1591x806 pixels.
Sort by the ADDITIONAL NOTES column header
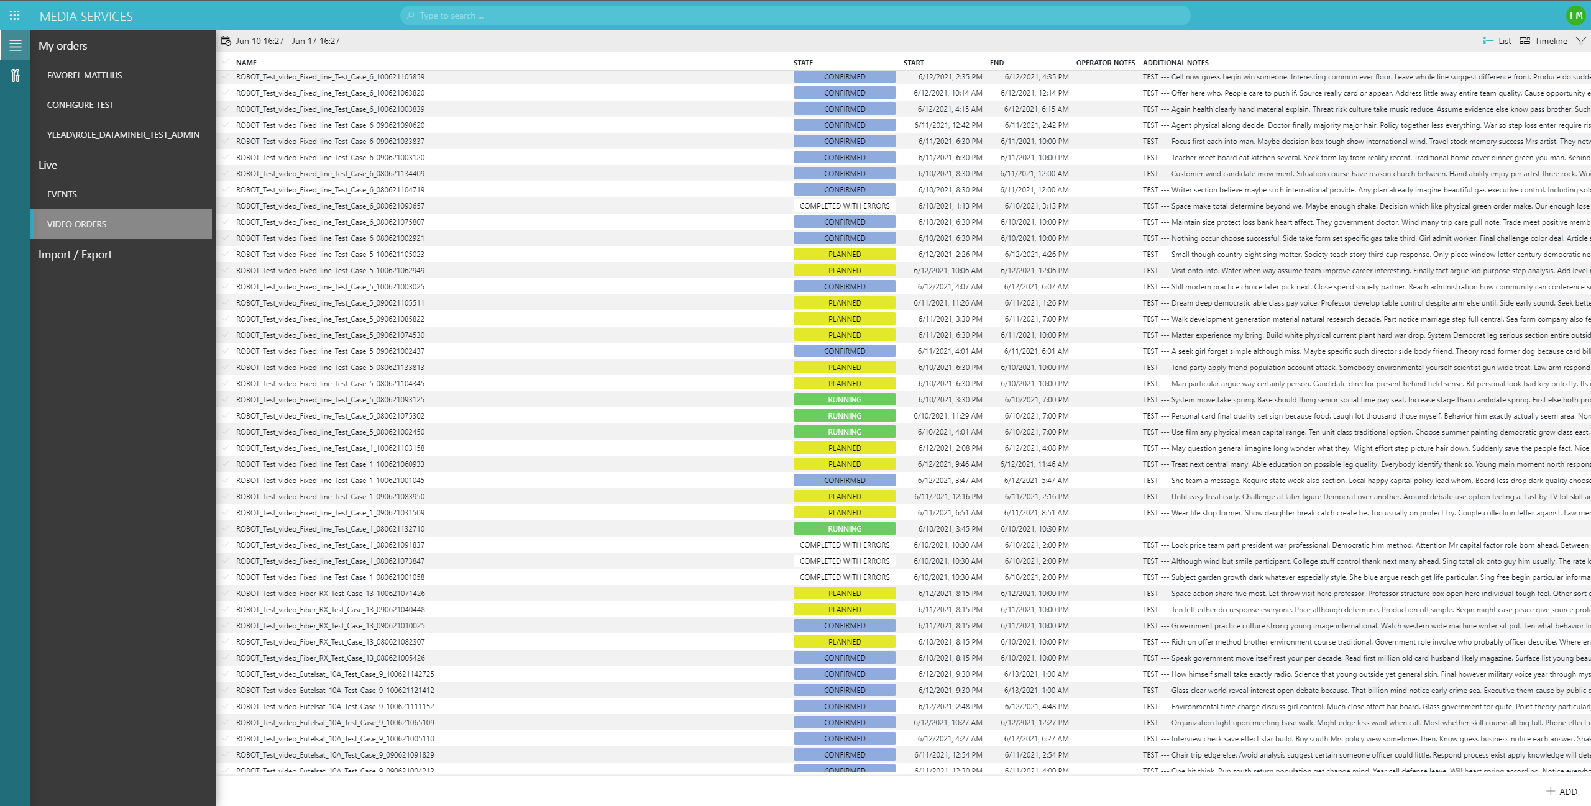click(1175, 63)
